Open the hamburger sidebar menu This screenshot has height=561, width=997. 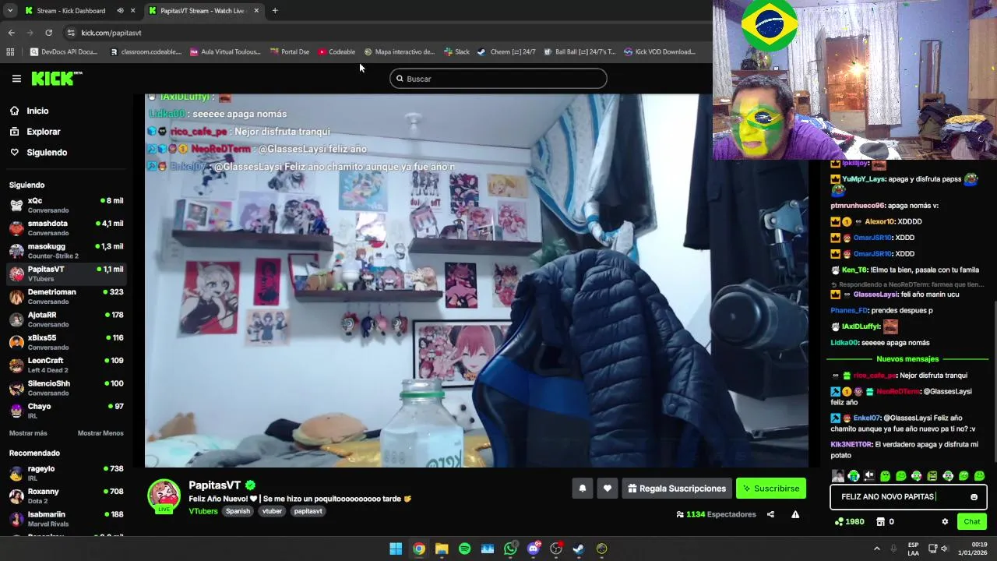coord(16,79)
